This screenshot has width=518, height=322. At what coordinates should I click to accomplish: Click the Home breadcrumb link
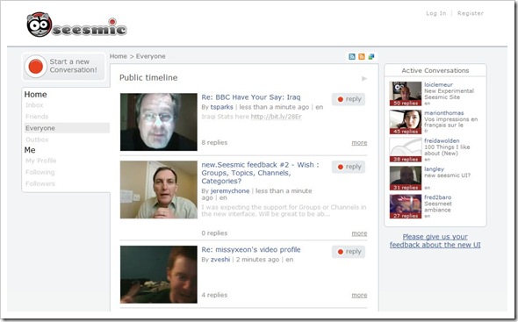coord(119,56)
